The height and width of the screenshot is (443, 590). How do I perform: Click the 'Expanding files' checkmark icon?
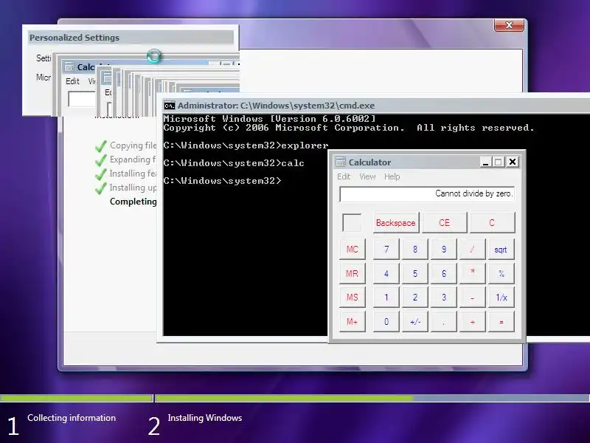tap(101, 160)
